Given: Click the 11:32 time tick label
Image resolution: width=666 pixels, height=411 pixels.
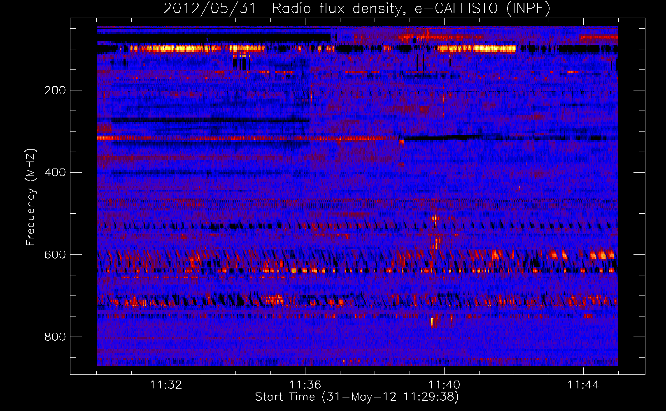Looking at the screenshot, I should pyautogui.click(x=166, y=385).
